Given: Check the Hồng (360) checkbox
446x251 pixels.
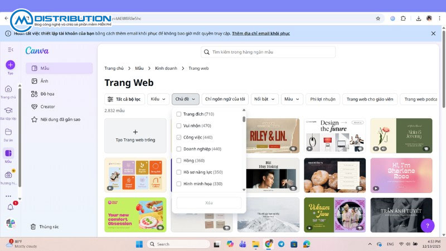Looking at the screenshot, I should pos(178,161).
